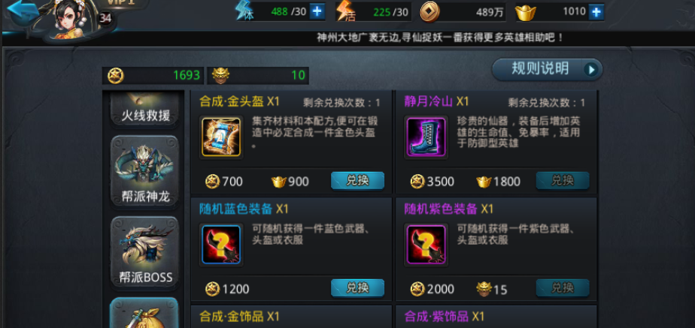
Task: Select the 随机紫色装备 mystery item icon
Action: (x=426, y=245)
